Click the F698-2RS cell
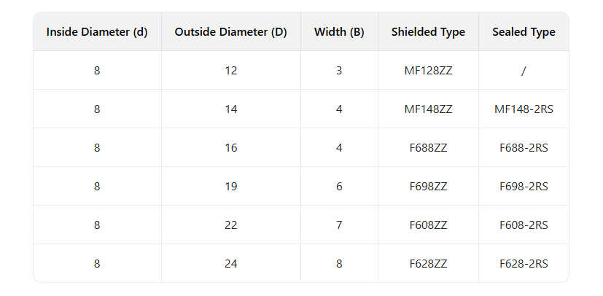Viewport: 603px width, 296px height. (524, 187)
